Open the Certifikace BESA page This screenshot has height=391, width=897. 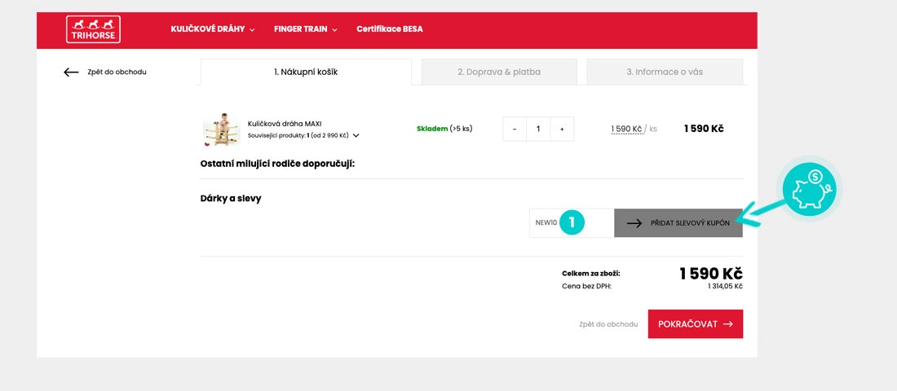(x=390, y=29)
